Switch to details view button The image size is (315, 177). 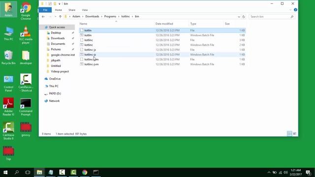coord(289,134)
